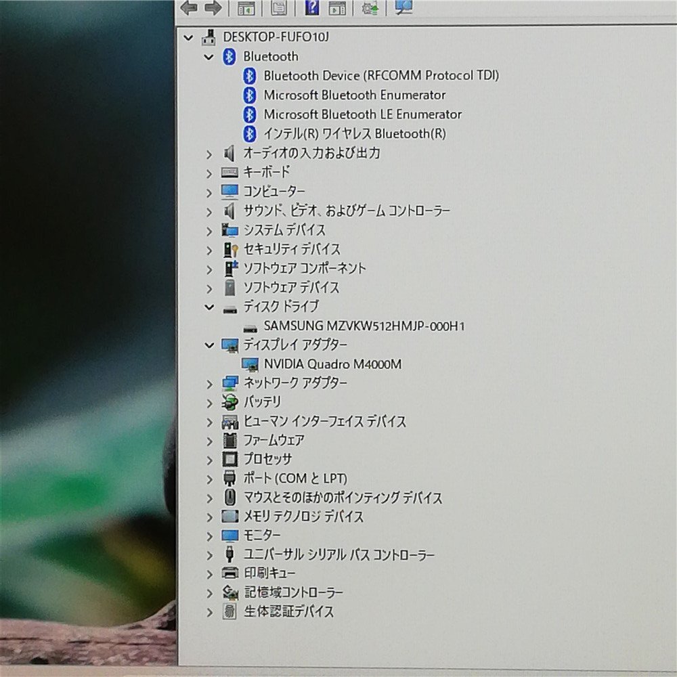Click the battery icon beside バッテリ

[x=230, y=402]
